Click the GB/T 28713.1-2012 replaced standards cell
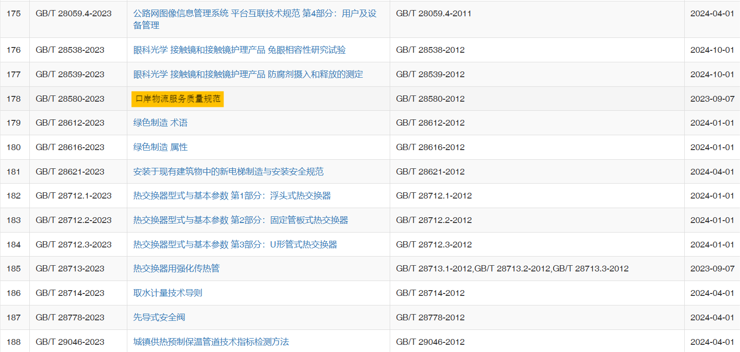Screen dimensions: 740x352 [512, 269]
